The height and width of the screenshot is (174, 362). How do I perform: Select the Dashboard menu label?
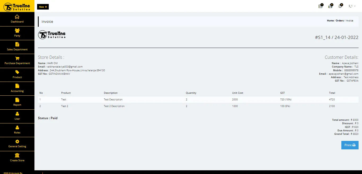pos(17,22)
